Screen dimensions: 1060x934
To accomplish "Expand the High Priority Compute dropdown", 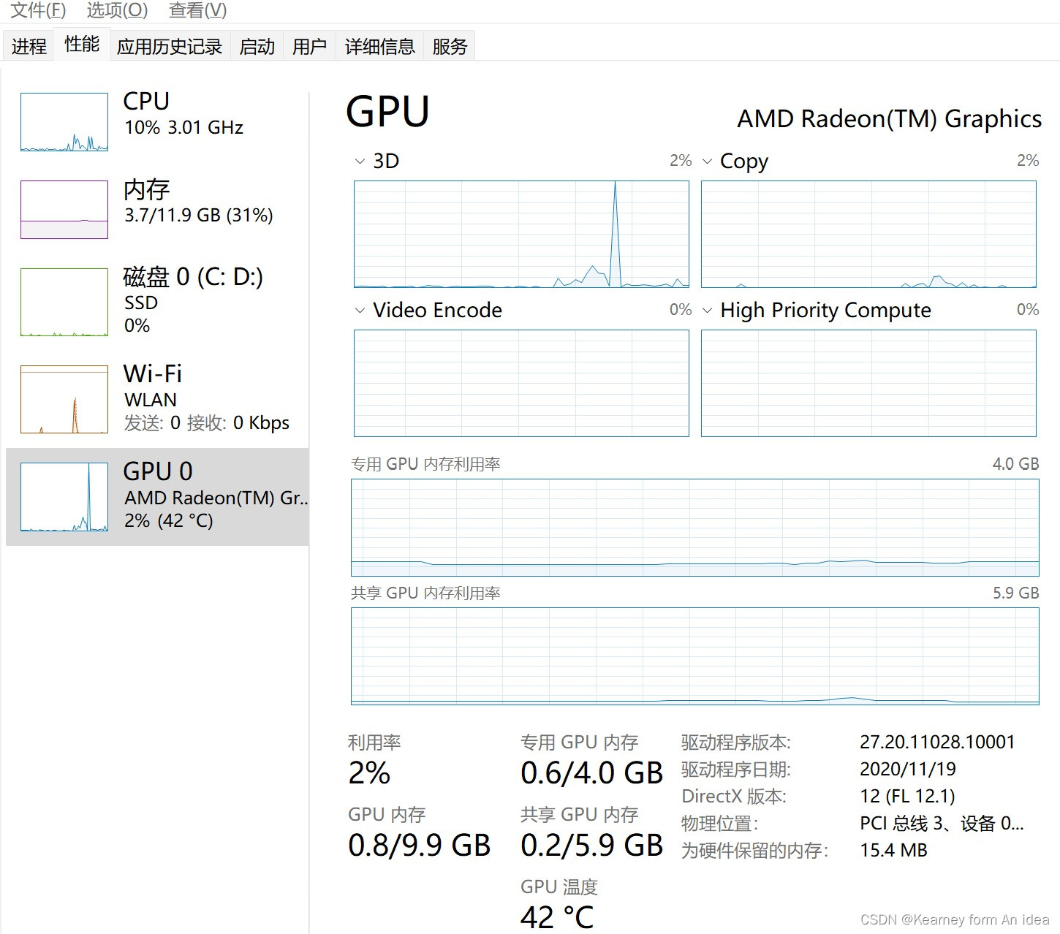I will 707,311.
